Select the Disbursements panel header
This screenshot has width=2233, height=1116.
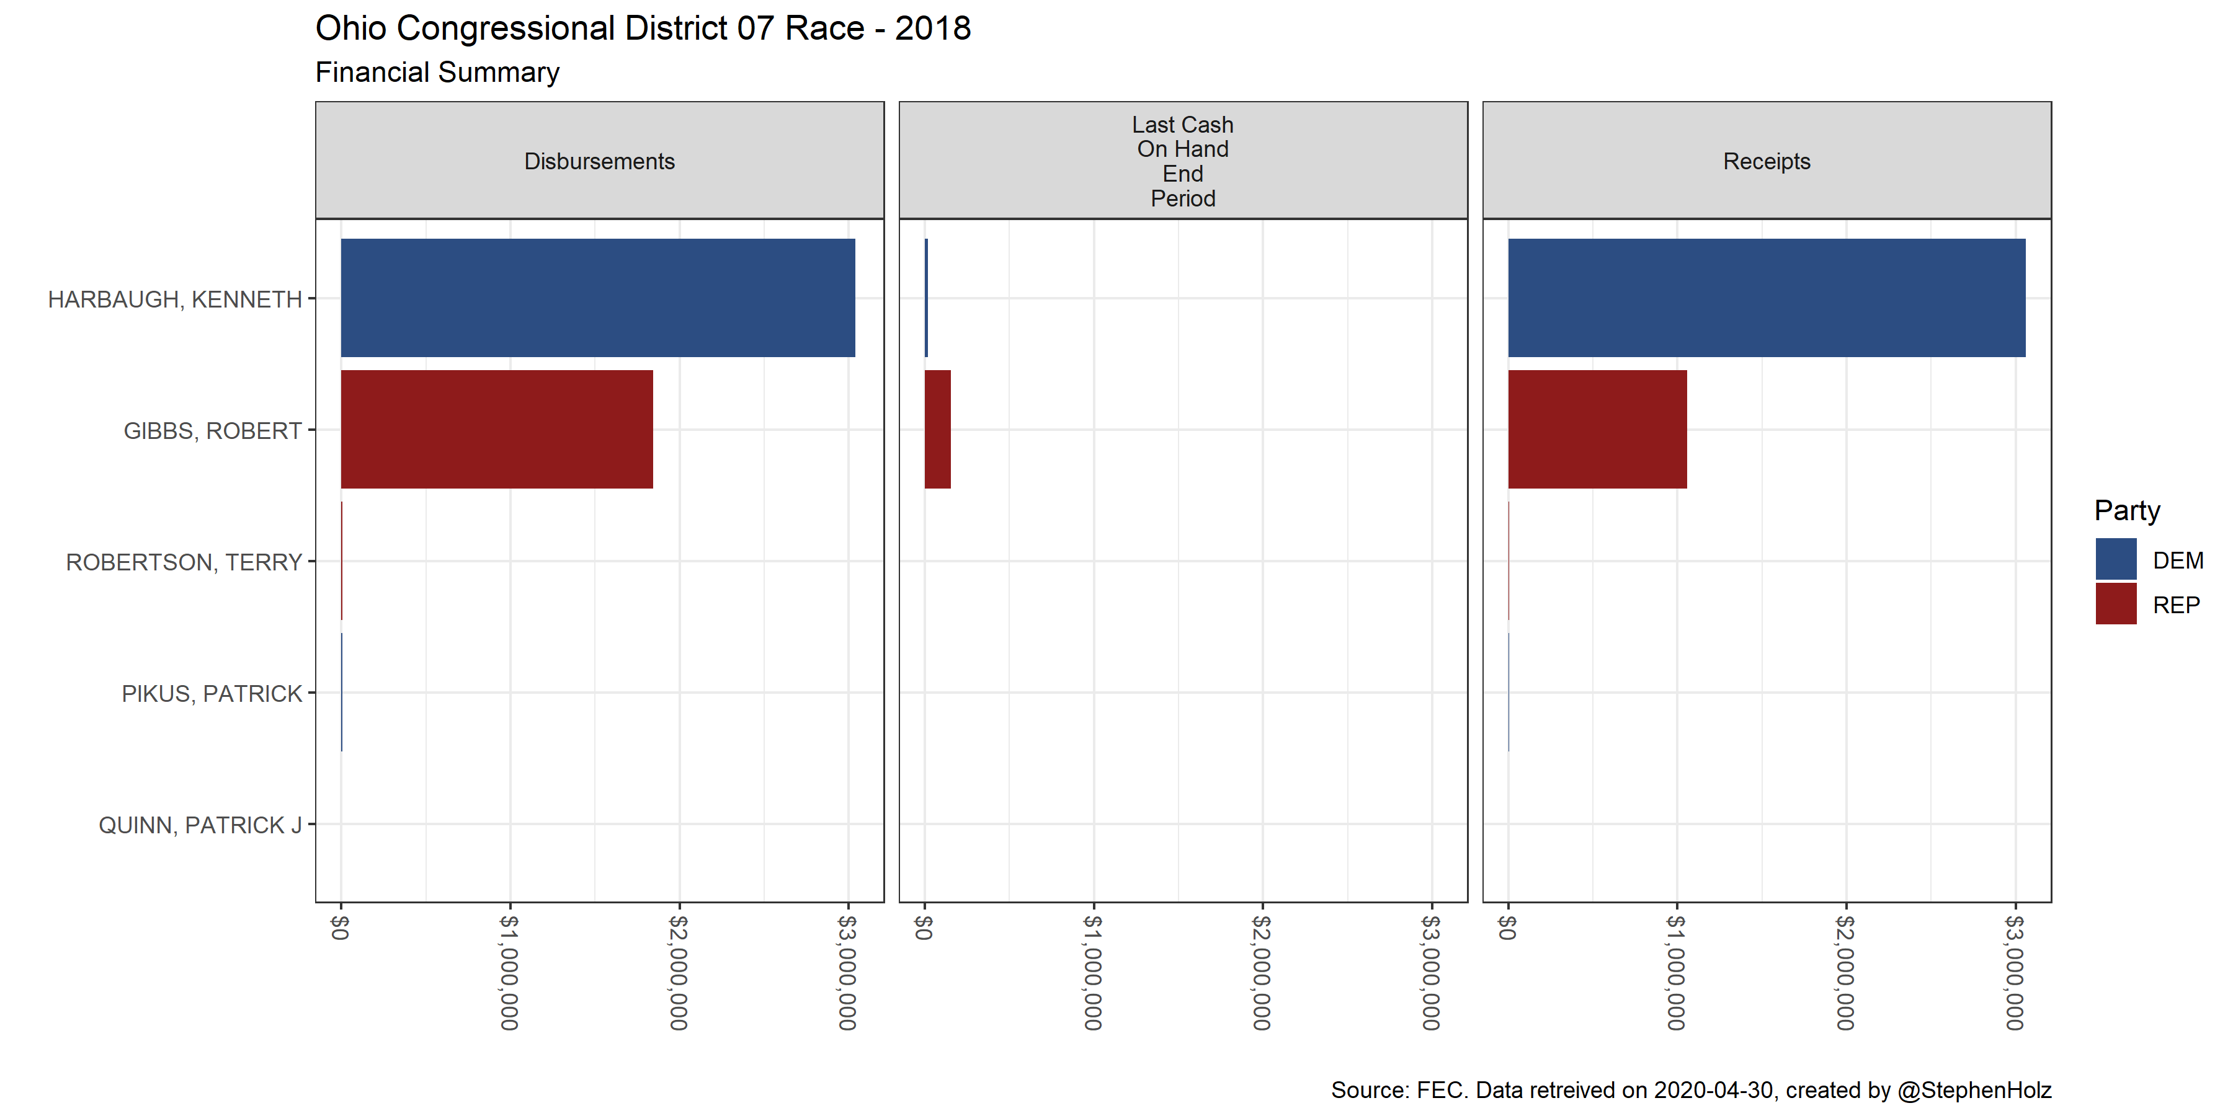pyautogui.click(x=599, y=161)
